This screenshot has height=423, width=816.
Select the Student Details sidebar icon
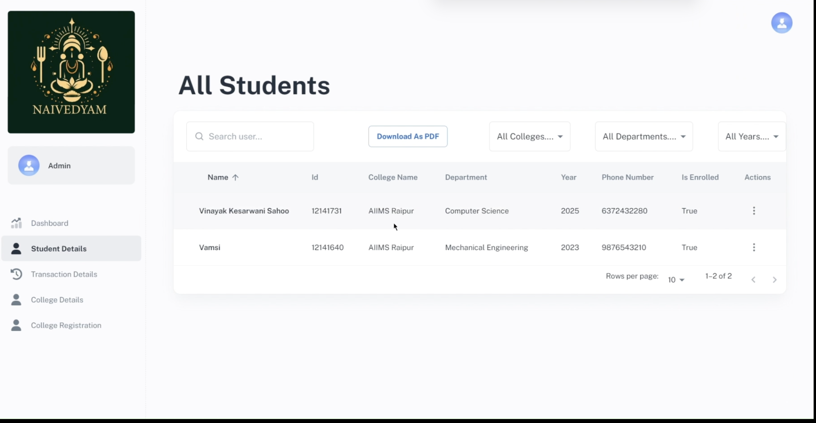(17, 249)
